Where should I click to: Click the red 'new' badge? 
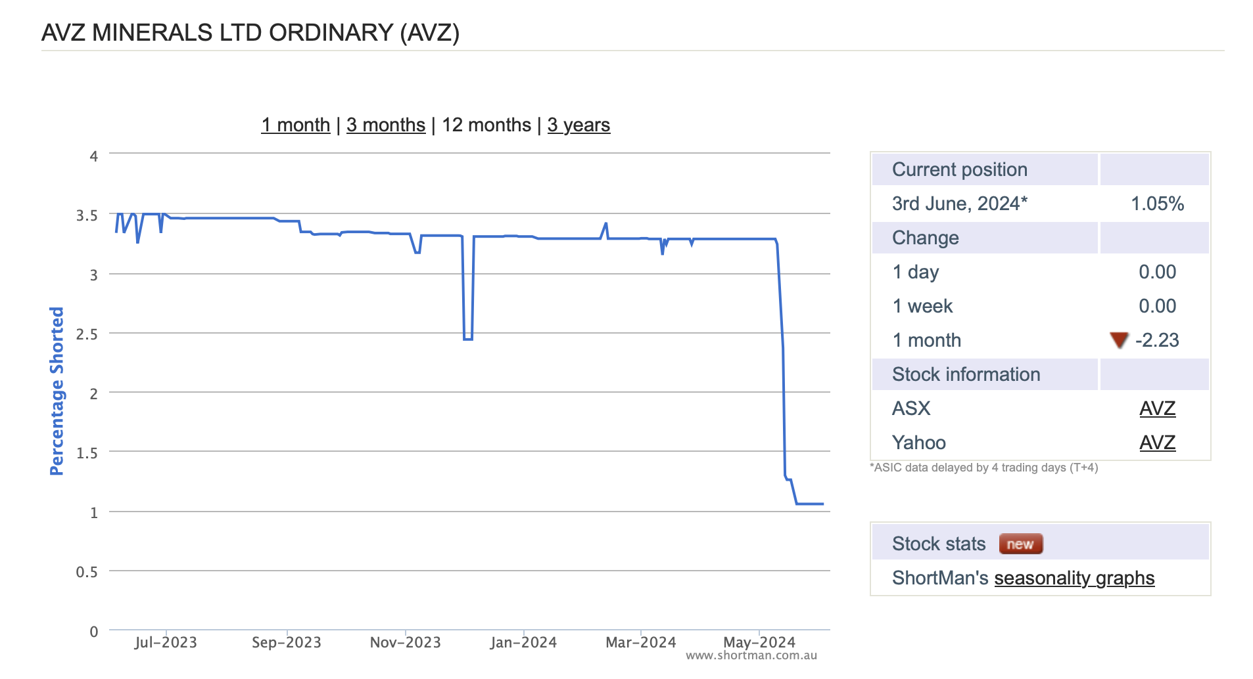[x=1020, y=544]
